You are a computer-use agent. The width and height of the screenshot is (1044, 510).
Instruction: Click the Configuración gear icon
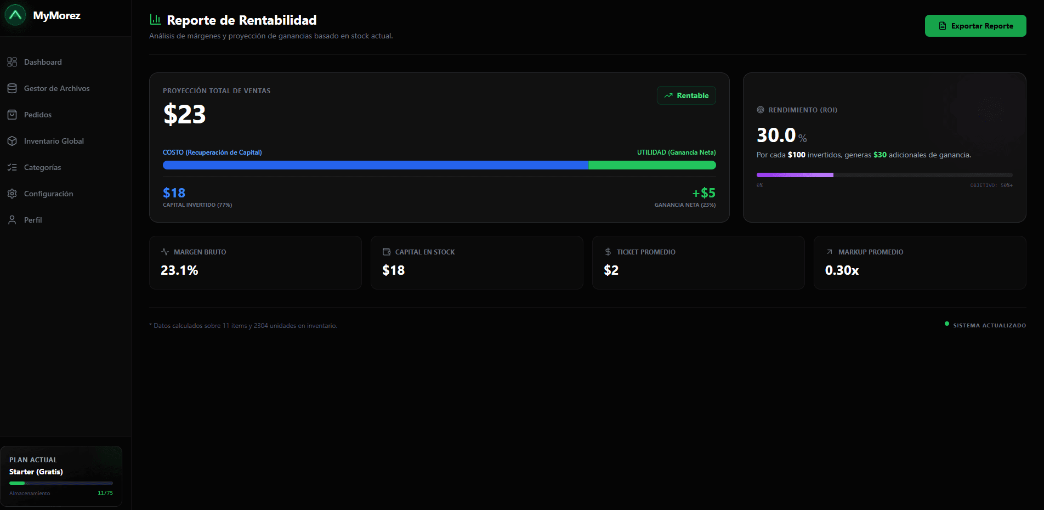tap(12, 193)
